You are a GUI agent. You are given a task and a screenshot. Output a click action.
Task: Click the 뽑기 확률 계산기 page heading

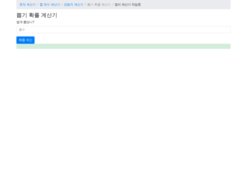pos(37,15)
